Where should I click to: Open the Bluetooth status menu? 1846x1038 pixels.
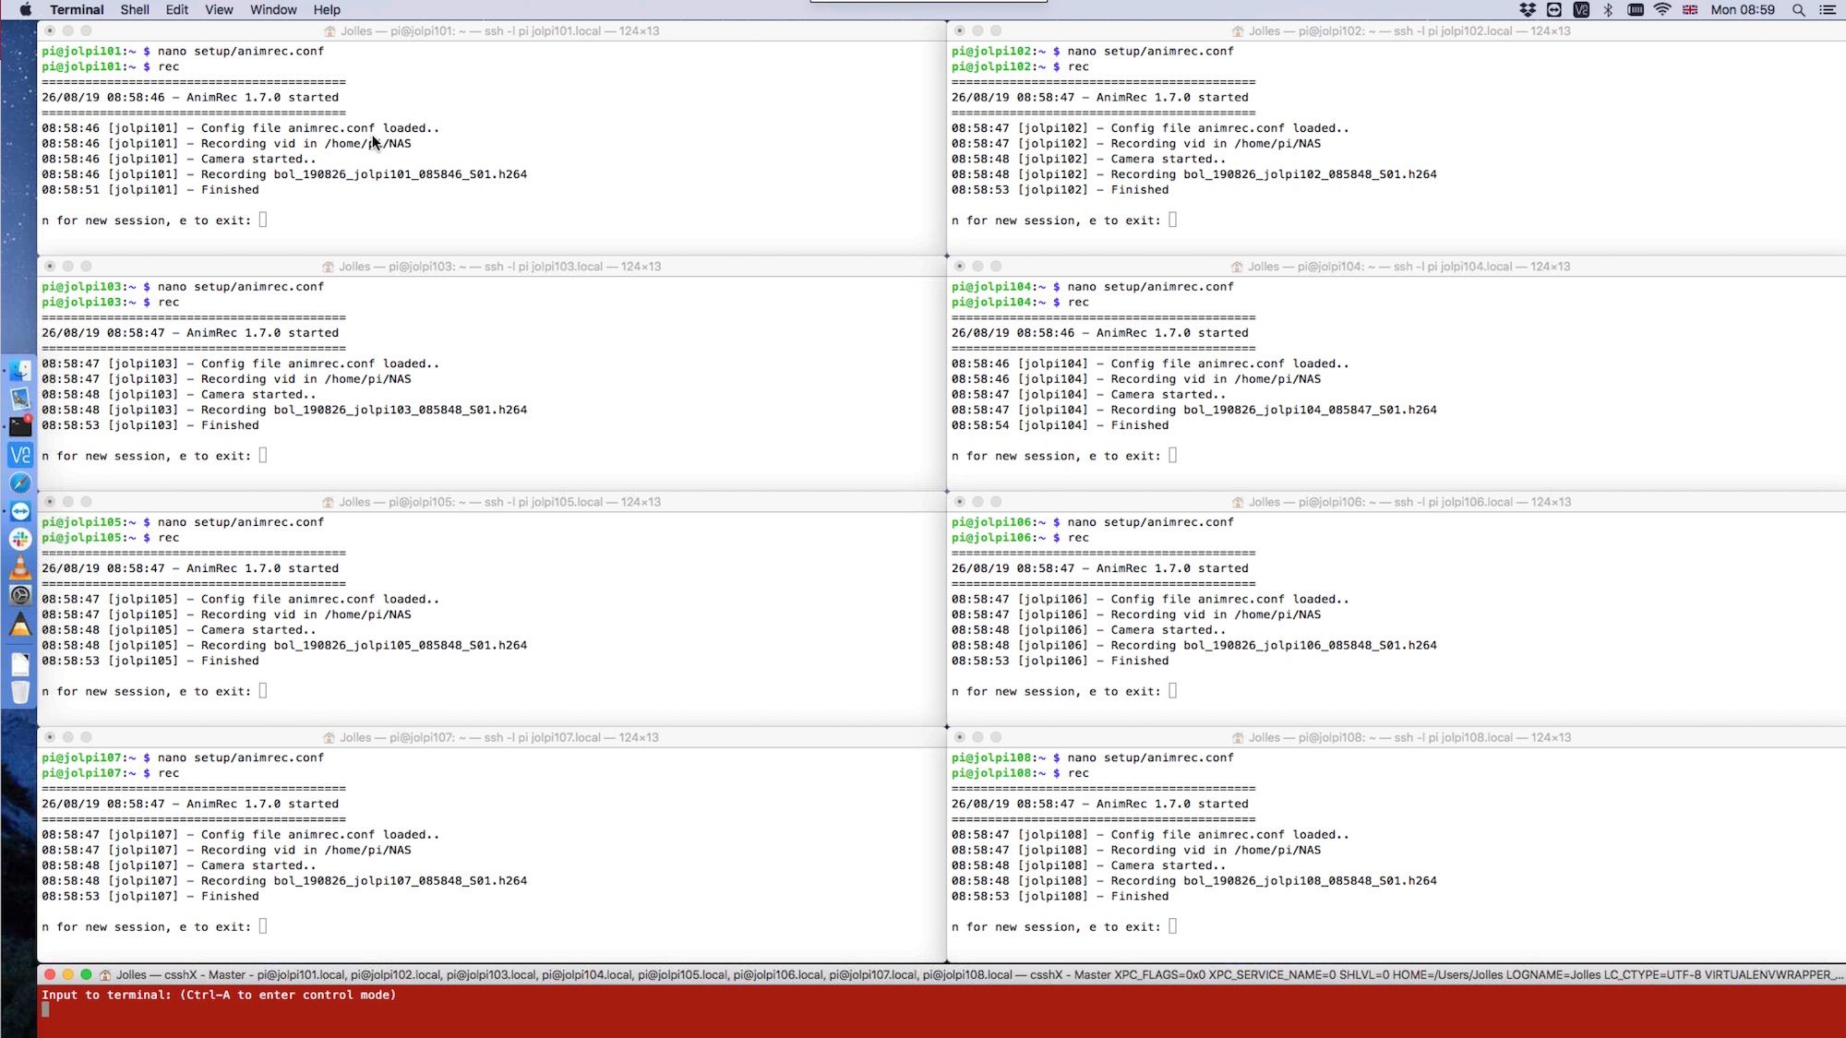(x=1608, y=9)
